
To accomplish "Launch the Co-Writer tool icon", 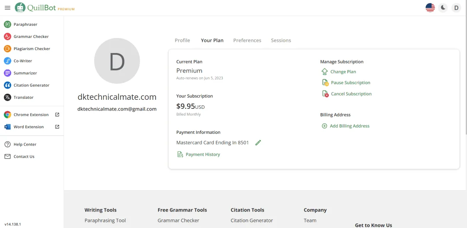I will (7, 61).
